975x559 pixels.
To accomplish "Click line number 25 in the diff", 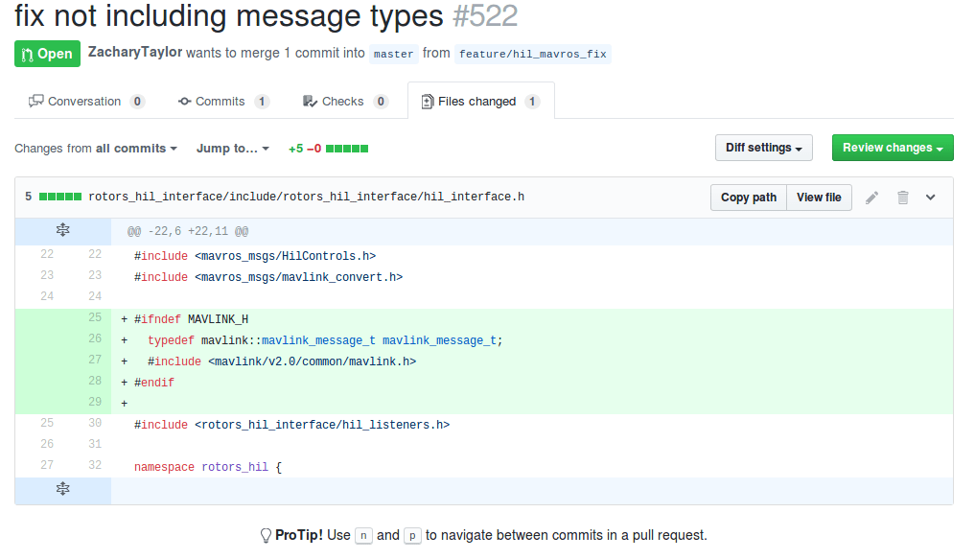I will point(94,318).
